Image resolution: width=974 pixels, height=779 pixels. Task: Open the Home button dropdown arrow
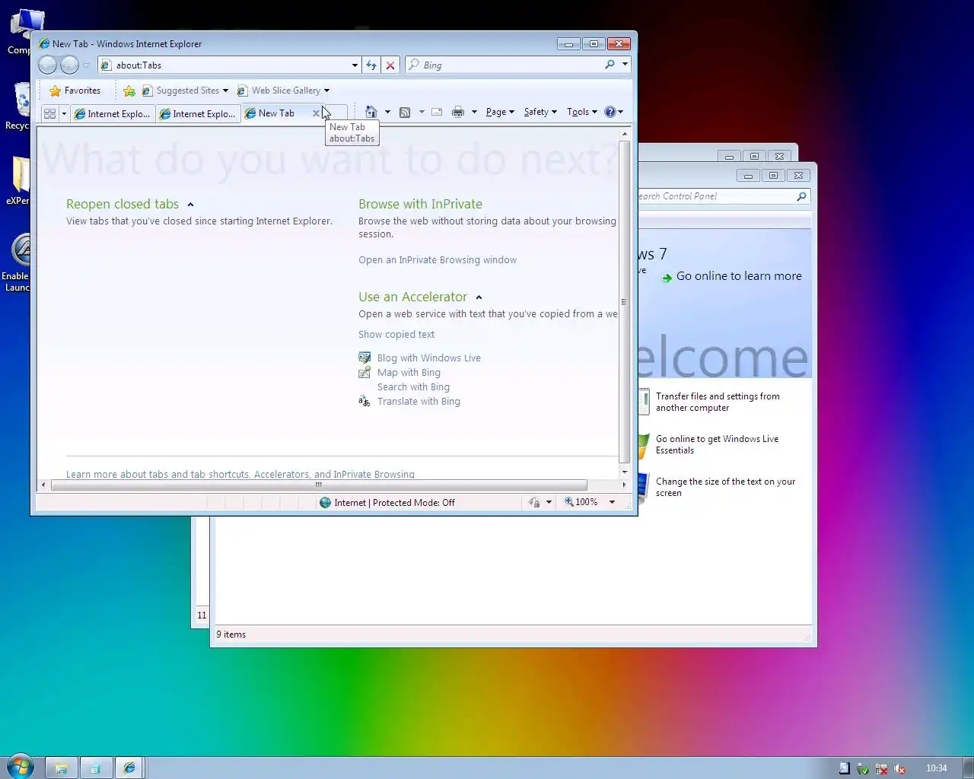point(387,112)
